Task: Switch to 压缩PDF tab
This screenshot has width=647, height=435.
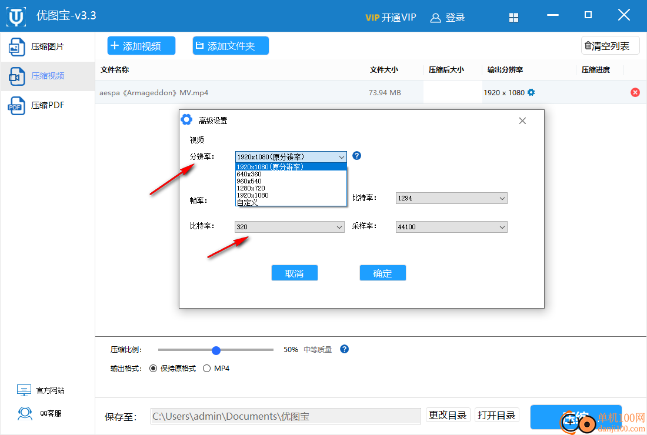Action: click(x=48, y=105)
